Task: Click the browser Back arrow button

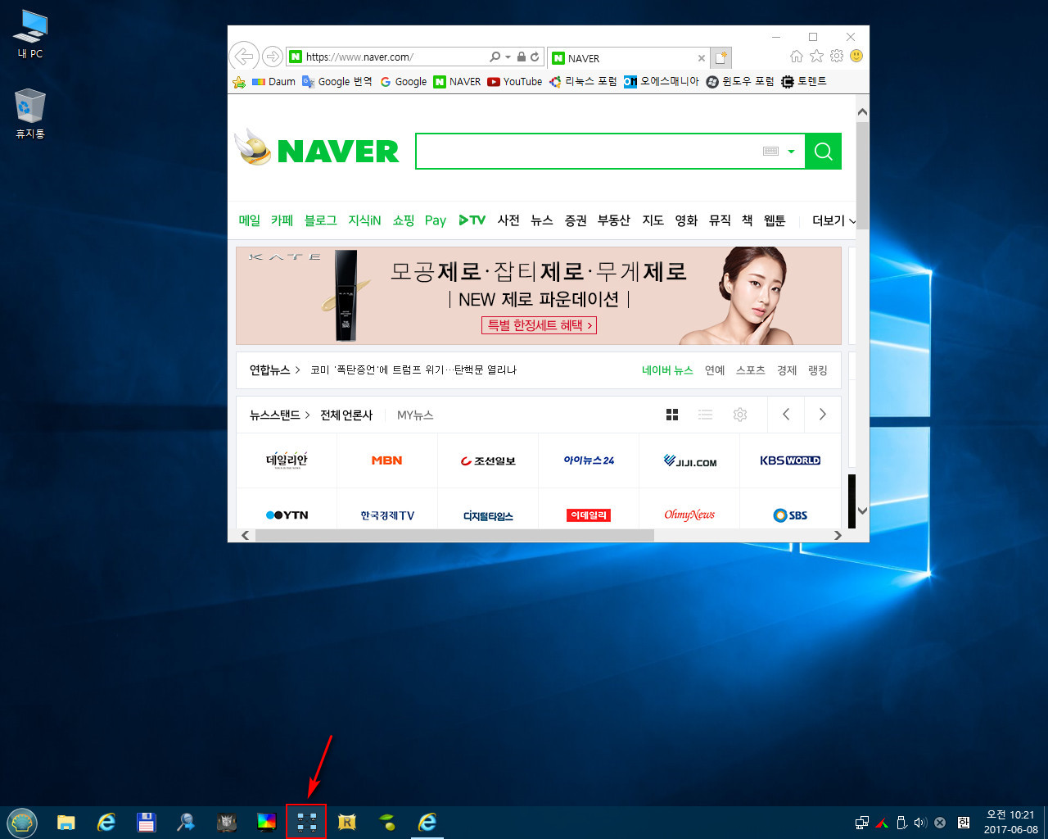Action: tap(243, 56)
